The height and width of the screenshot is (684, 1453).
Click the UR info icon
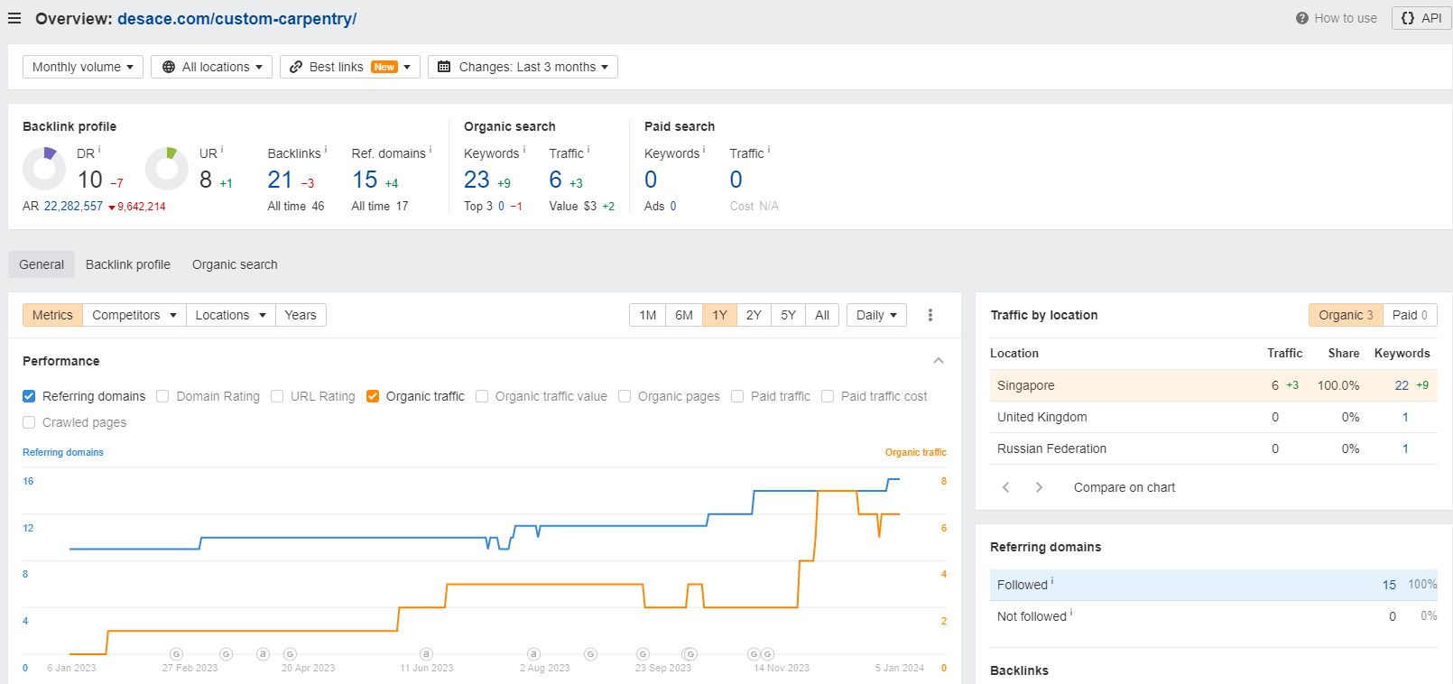[x=222, y=150]
